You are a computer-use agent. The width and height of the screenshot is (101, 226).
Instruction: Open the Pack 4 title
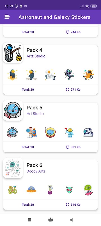coord(34,50)
